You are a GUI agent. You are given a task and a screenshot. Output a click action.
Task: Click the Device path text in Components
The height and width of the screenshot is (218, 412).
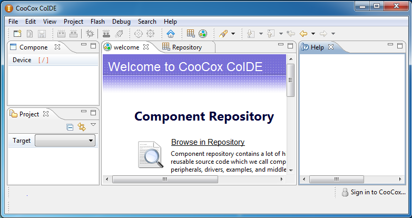pyautogui.click(x=43, y=60)
